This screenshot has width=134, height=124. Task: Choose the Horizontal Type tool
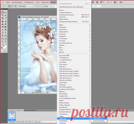(6, 33)
